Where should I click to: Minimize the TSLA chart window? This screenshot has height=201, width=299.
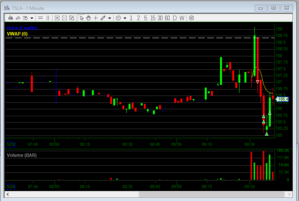pyautogui.click(x=261, y=8)
